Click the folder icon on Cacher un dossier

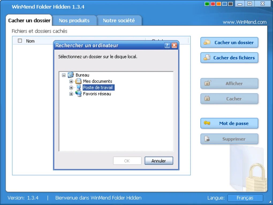[x=207, y=42]
